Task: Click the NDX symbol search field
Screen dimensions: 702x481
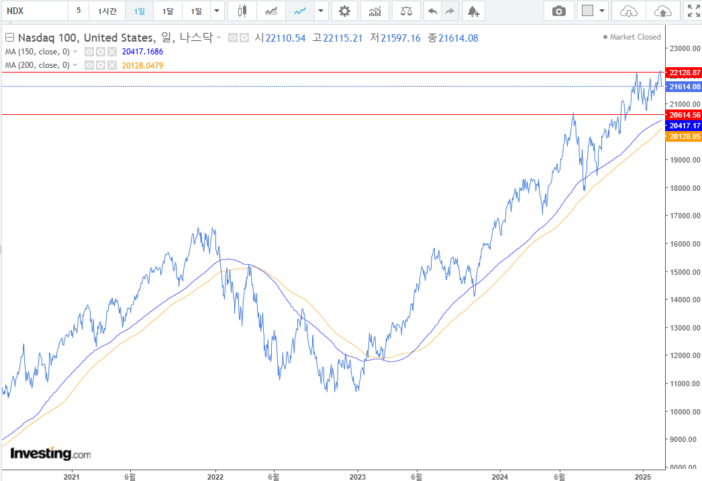Action: 35,11
